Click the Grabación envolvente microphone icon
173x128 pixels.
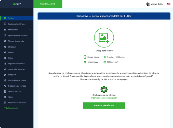(5, 80)
